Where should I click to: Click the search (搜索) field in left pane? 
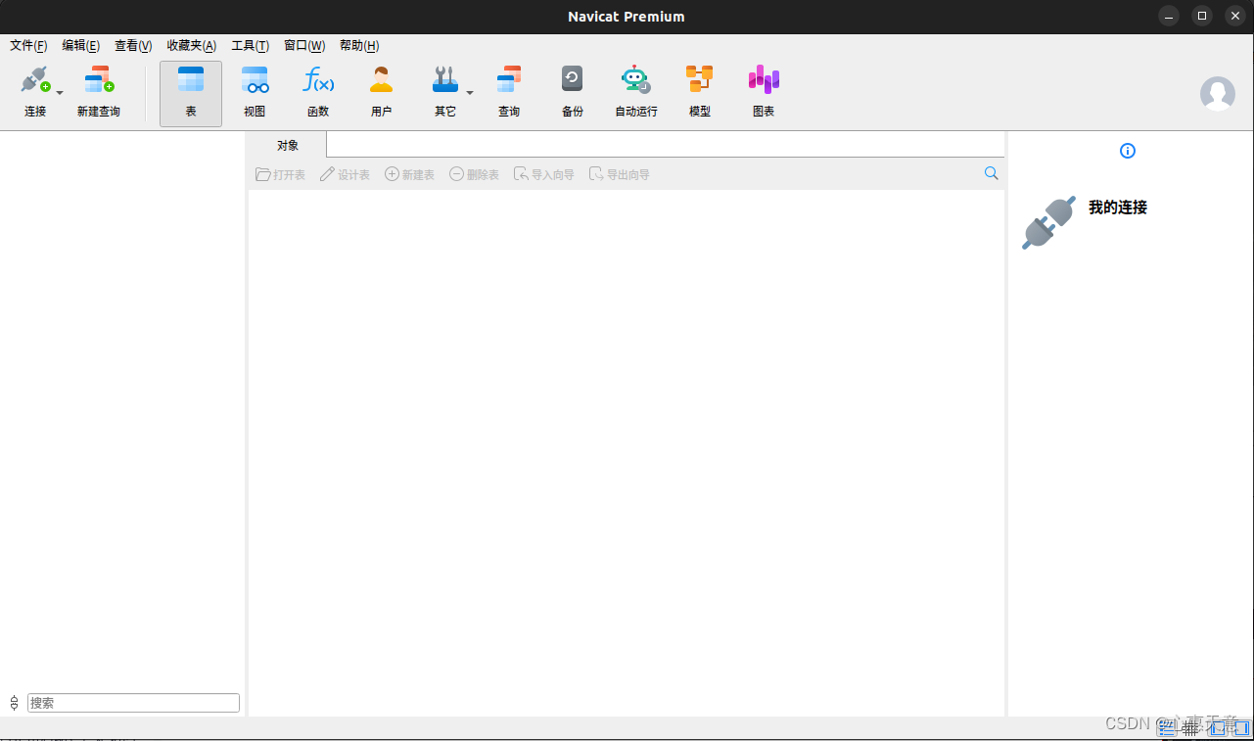coord(133,703)
